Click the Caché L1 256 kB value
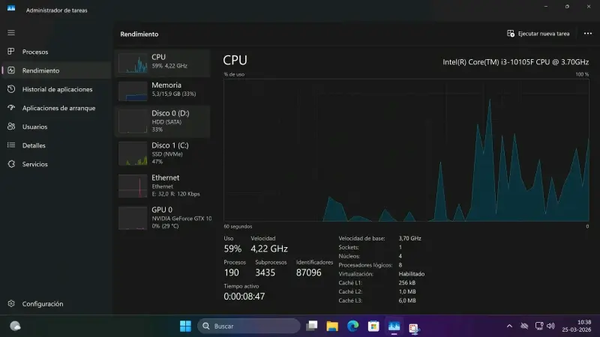Image resolution: width=600 pixels, height=337 pixels. pyautogui.click(x=406, y=283)
